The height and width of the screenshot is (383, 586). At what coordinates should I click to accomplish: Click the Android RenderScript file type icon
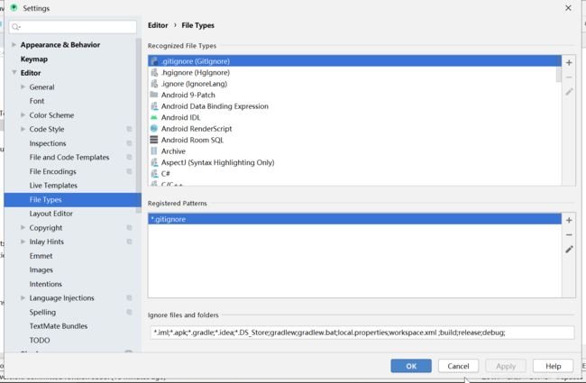(153, 129)
